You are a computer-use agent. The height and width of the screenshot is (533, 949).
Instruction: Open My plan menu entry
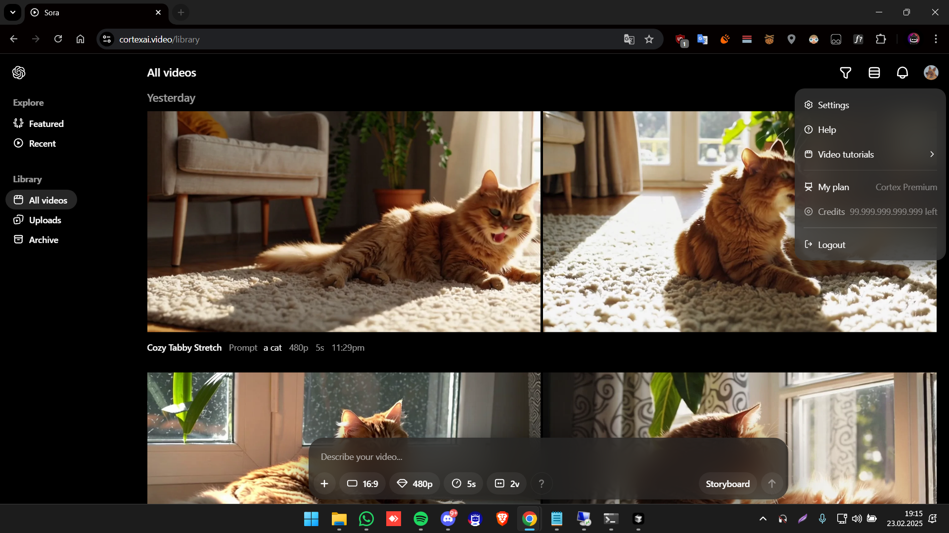[x=870, y=187]
